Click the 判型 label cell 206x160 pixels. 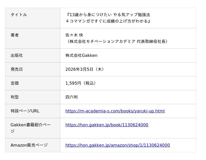coord(15,97)
